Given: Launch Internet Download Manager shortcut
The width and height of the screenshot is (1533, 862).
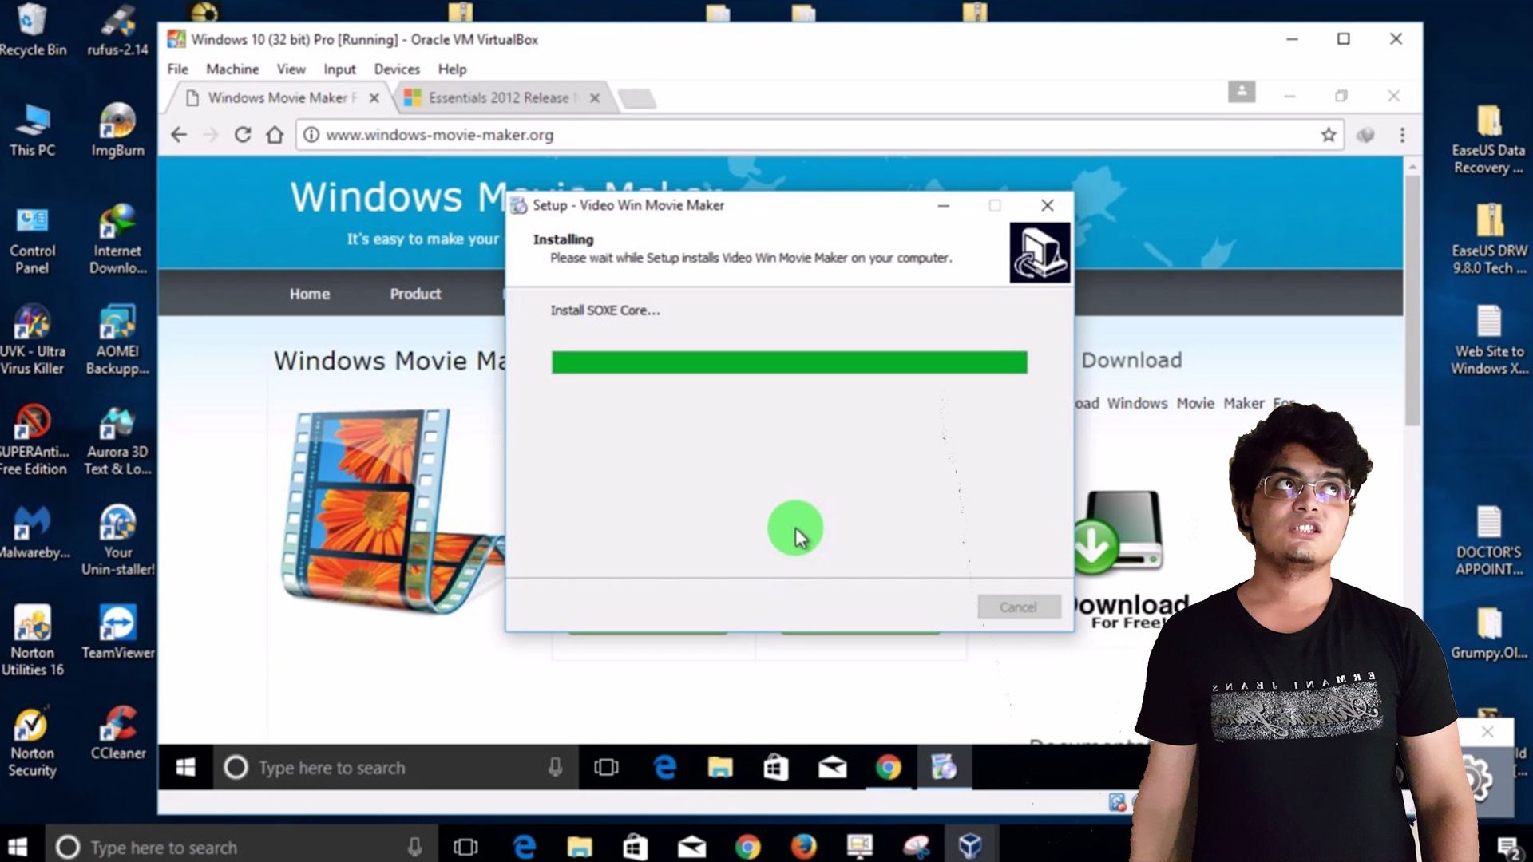Looking at the screenshot, I should pyautogui.click(x=117, y=238).
